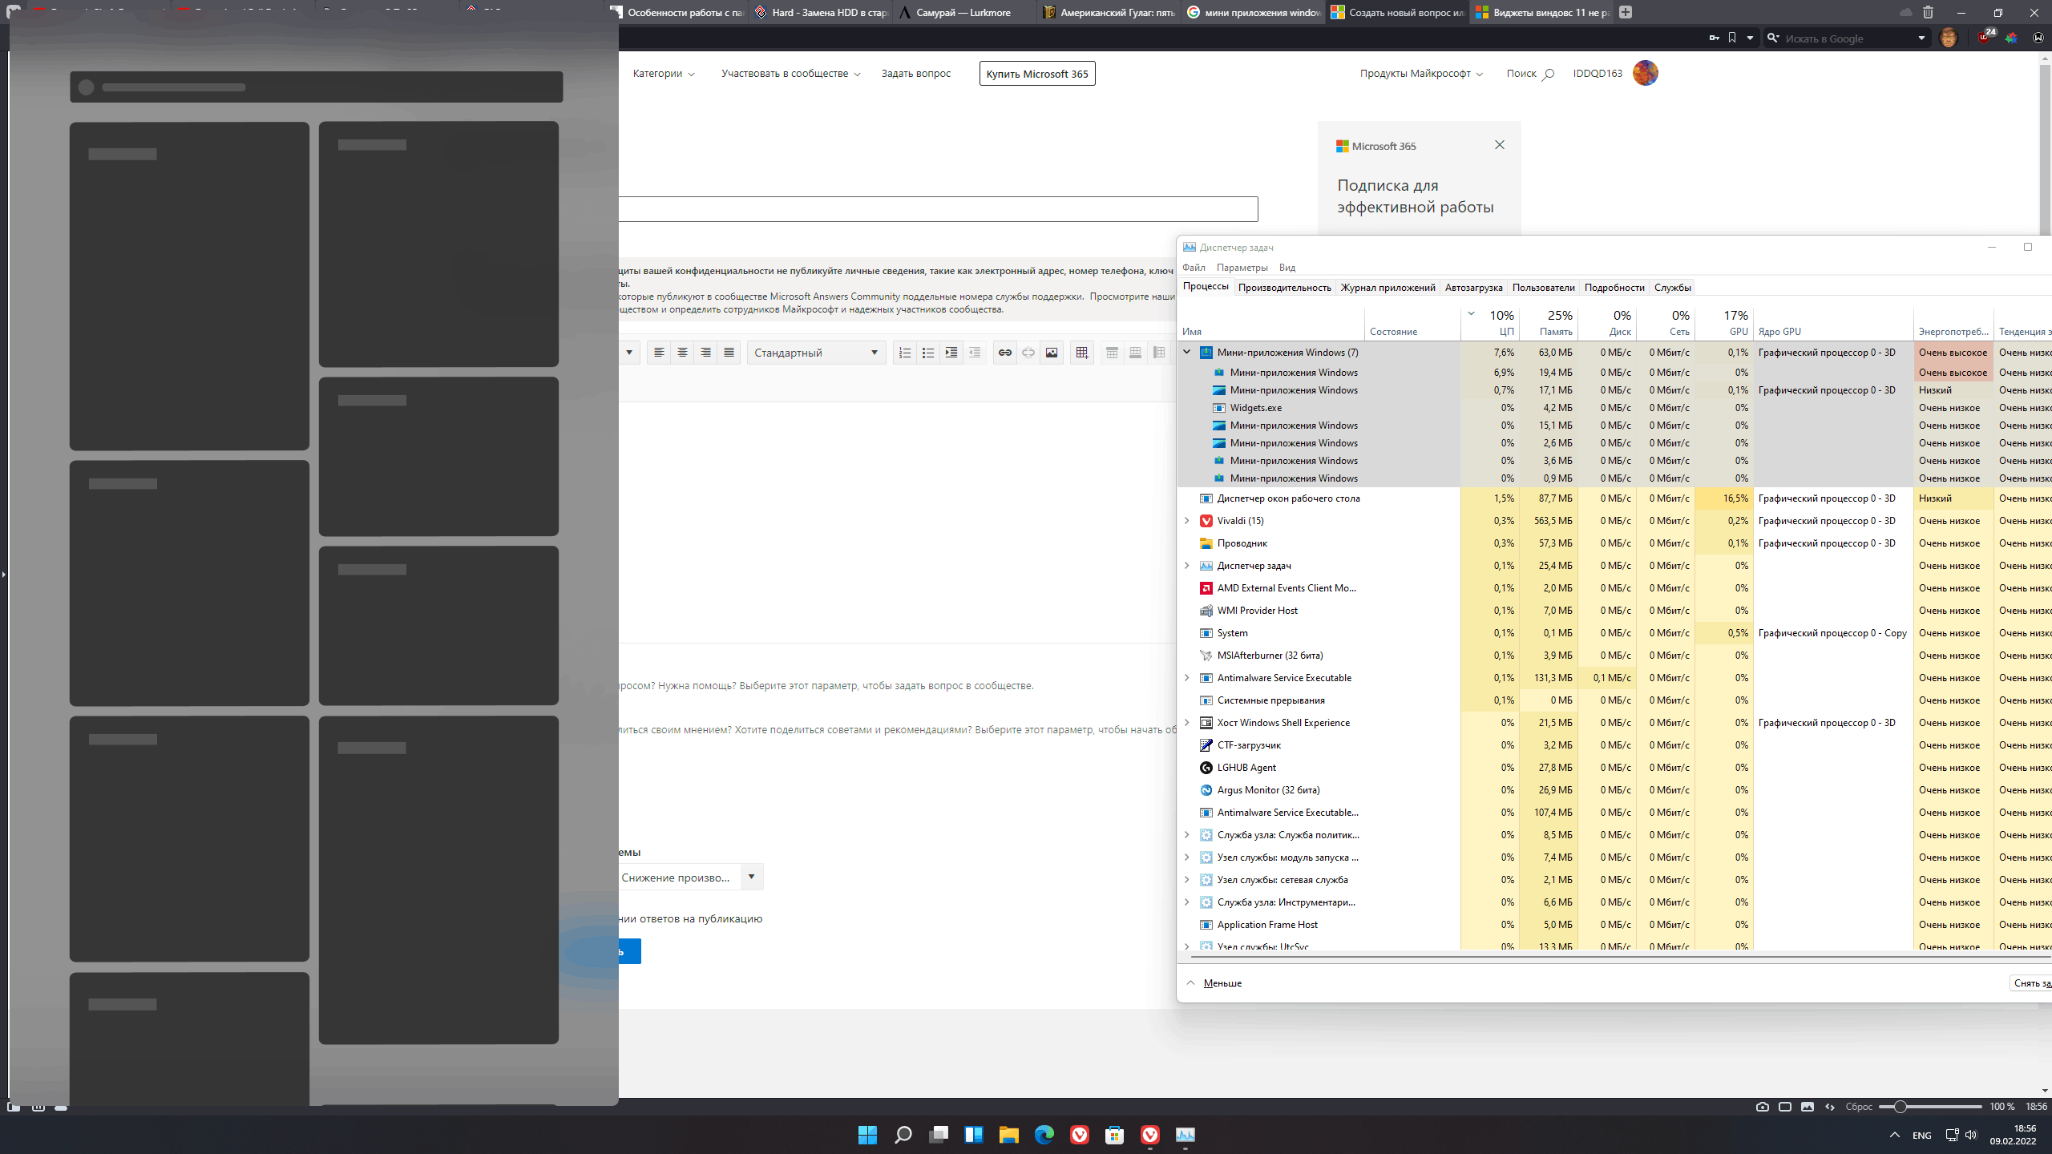
Task: Switch to the Подробности tab
Action: (1614, 288)
